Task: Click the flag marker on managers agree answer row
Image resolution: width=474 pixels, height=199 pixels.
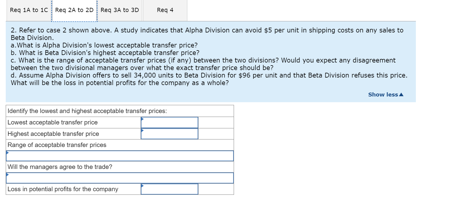Action: coord(7,174)
